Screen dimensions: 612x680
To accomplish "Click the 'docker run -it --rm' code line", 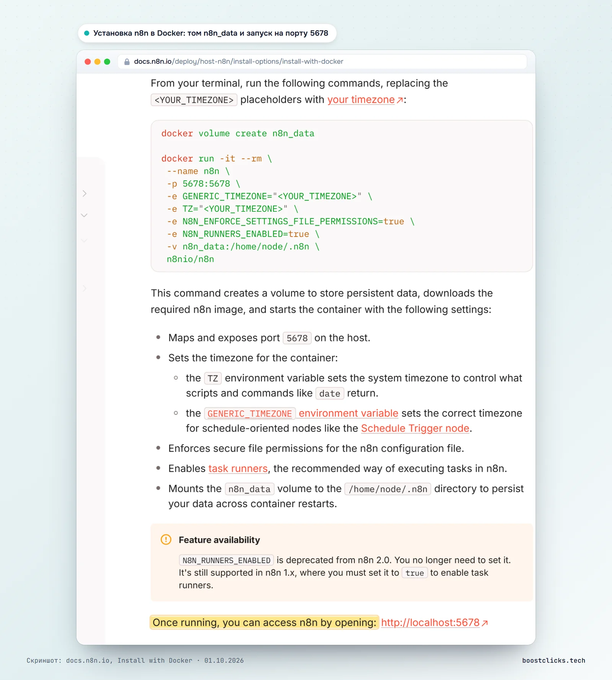I will (x=216, y=159).
